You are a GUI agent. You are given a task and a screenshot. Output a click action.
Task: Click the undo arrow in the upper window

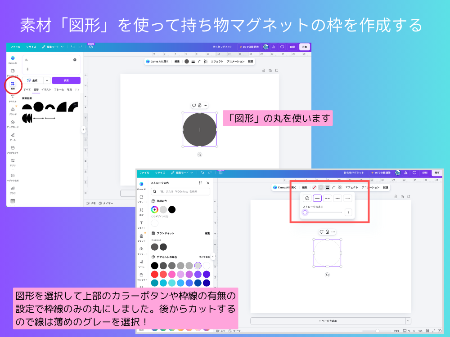pos(72,47)
